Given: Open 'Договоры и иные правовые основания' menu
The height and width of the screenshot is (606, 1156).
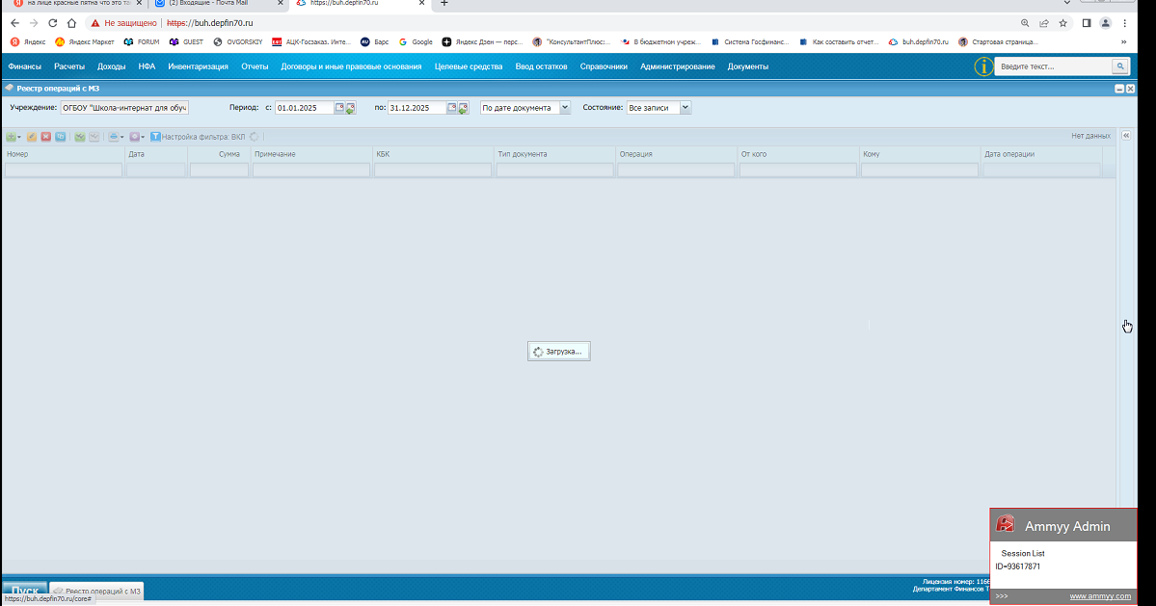Looking at the screenshot, I should (351, 66).
